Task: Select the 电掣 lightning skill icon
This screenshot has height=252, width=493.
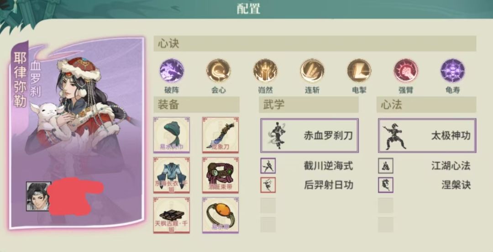Action: tap(359, 71)
